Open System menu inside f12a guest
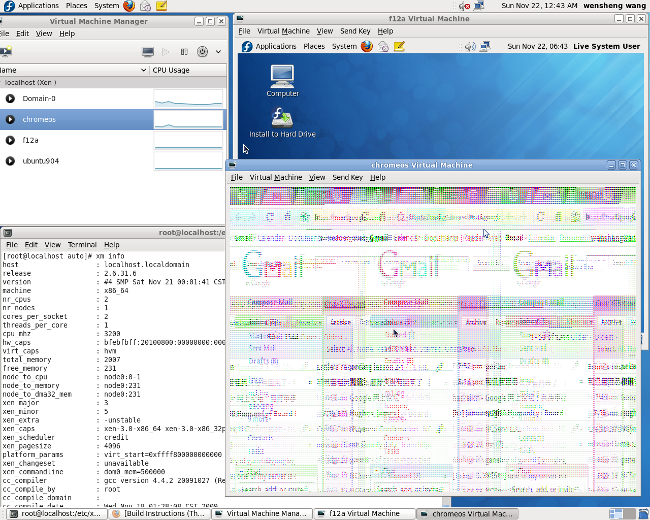Viewport: 650px width, 520px height. (x=344, y=46)
